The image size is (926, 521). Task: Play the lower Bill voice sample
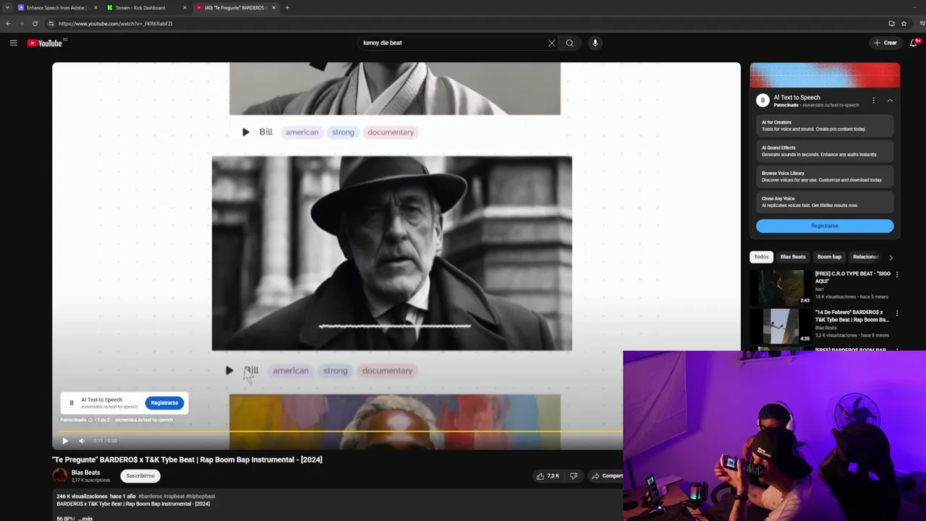[x=229, y=370]
